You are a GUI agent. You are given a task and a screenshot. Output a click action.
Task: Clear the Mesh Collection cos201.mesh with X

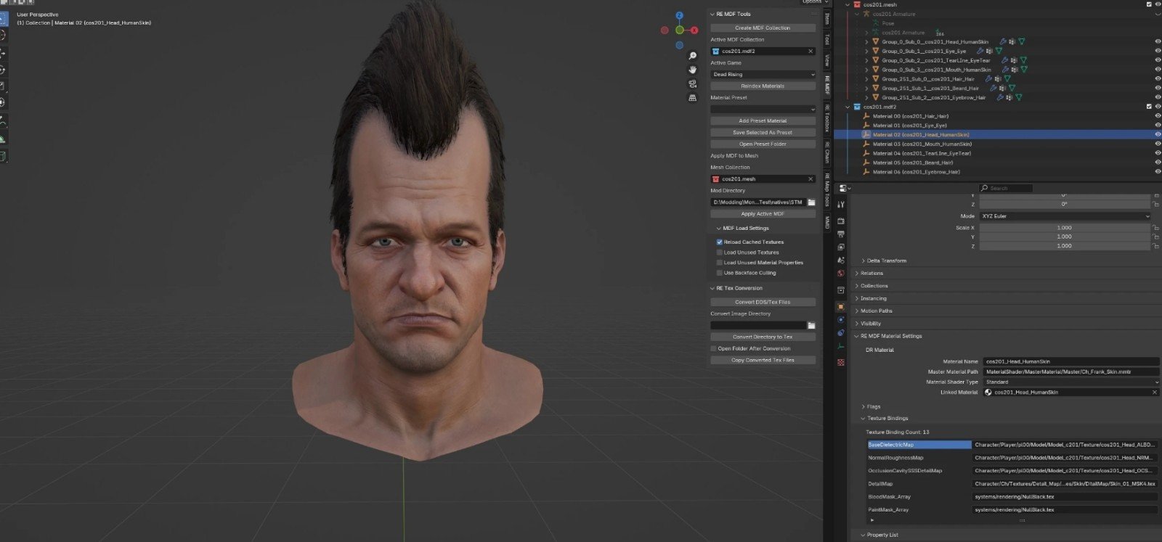[810, 179]
